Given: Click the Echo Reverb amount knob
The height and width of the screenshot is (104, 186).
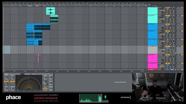Looking at the screenshot, I should [x=45, y=77].
